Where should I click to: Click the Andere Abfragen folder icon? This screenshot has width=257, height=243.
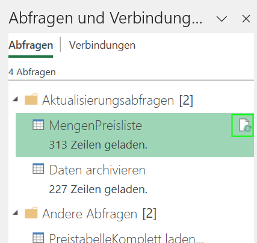click(x=31, y=213)
